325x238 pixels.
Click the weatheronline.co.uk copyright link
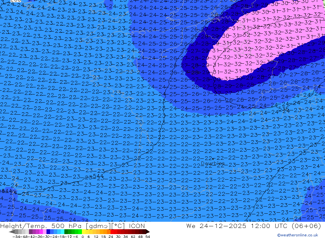[298, 235]
